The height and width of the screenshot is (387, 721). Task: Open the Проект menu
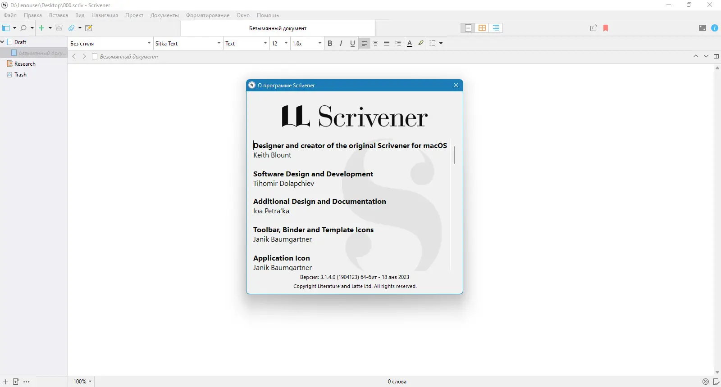(x=134, y=15)
